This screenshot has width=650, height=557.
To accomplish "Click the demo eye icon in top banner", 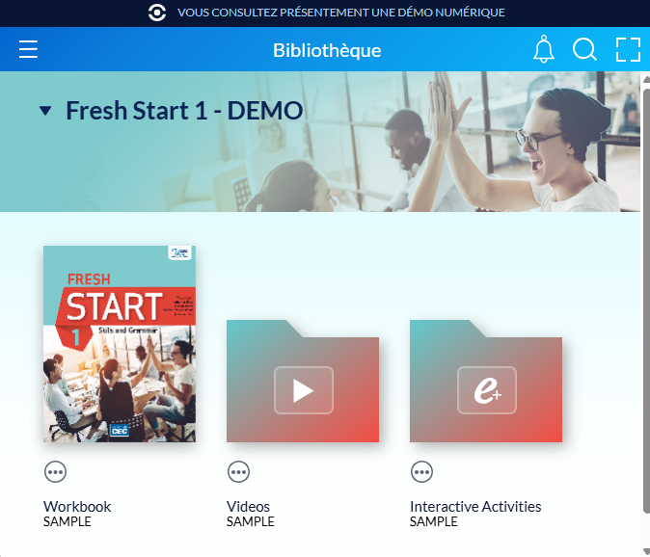I will [157, 13].
